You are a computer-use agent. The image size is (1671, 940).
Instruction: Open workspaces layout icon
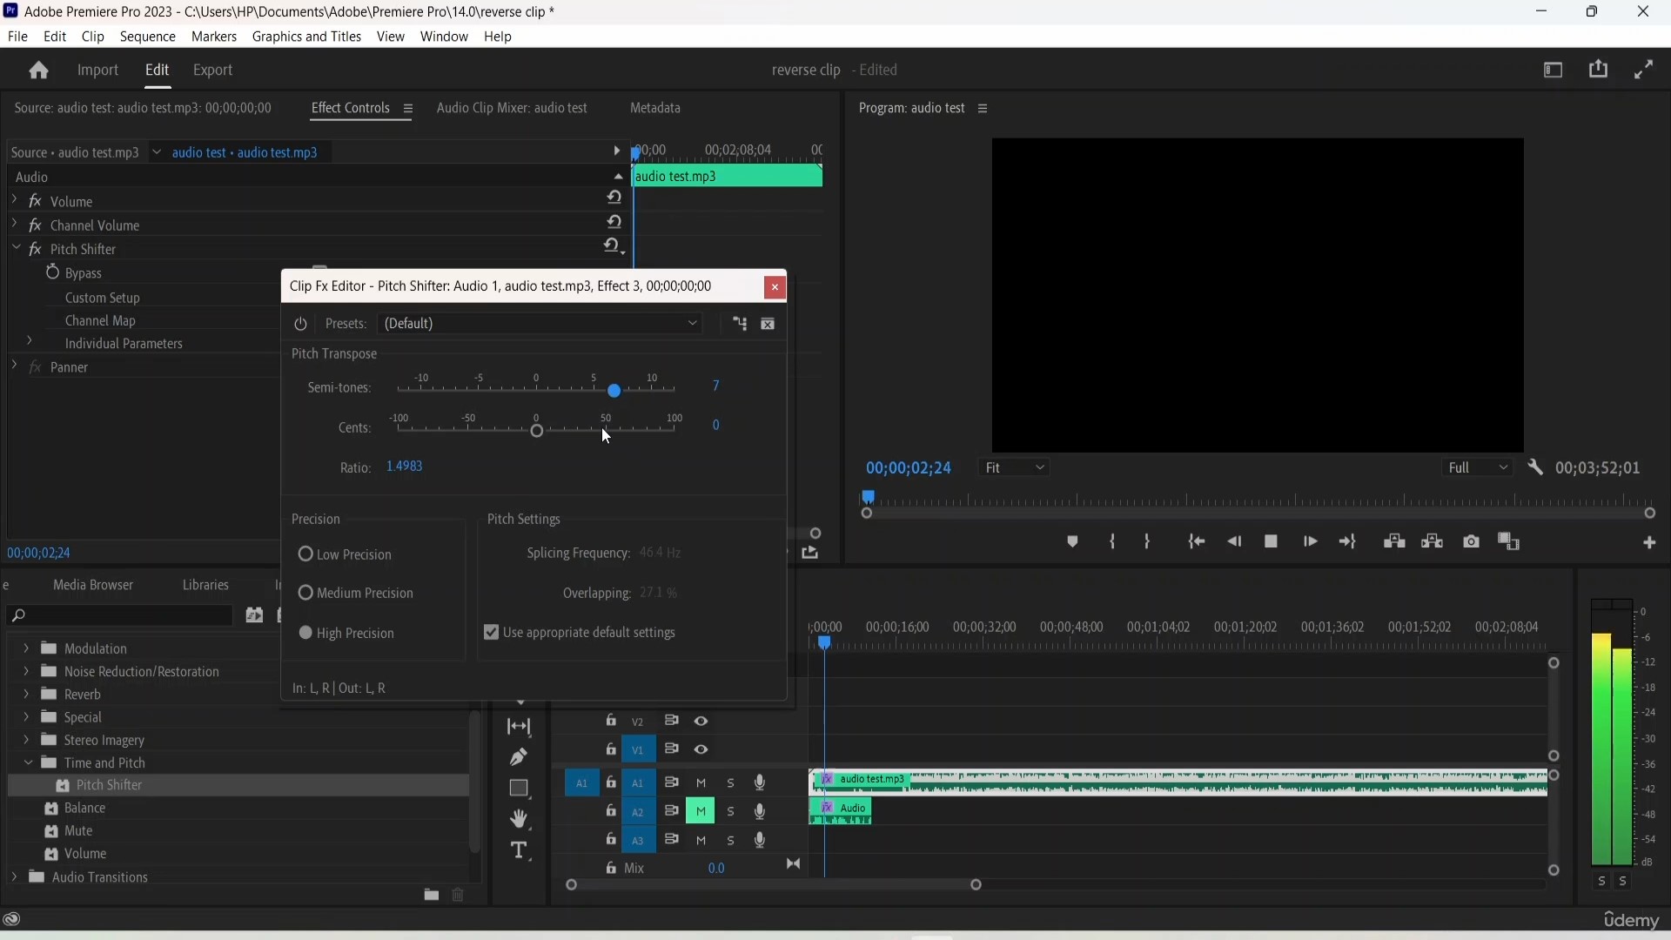tap(1554, 70)
